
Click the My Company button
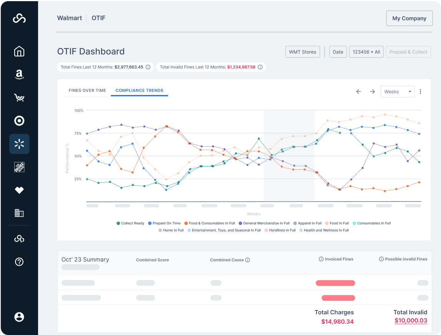coord(409,18)
